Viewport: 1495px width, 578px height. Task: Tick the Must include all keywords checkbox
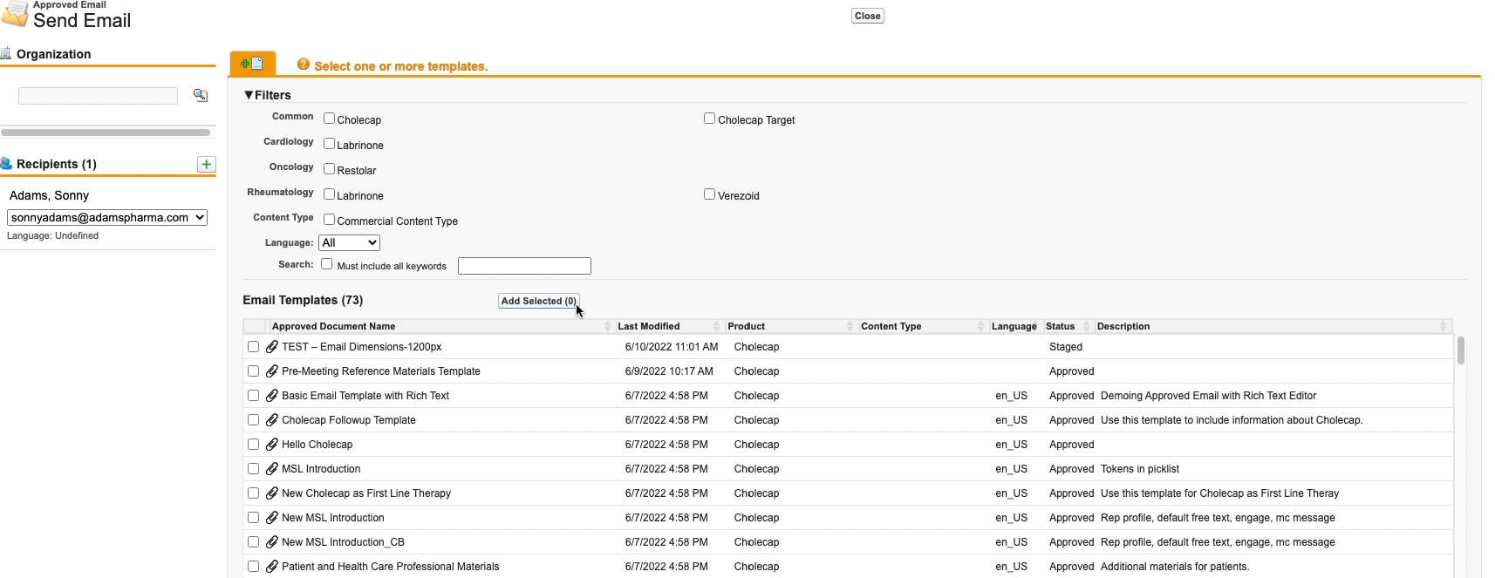326,264
